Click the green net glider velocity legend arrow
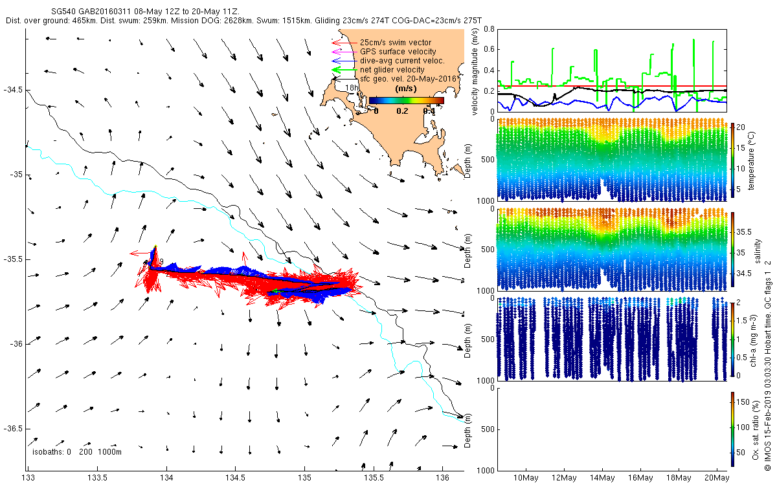This screenshot has height=485, width=777. [344, 70]
